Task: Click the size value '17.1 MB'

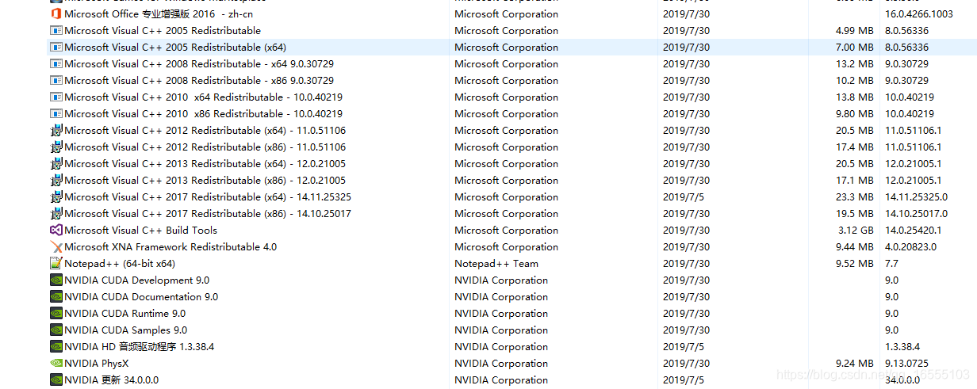Action: click(x=854, y=181)
